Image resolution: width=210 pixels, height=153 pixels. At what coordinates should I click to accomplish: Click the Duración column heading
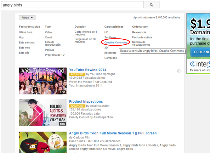pyautogui.click(x=81, y=27)
